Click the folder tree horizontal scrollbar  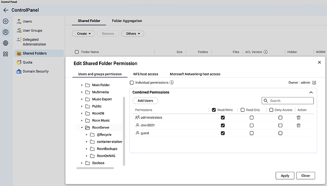click(95, 168)
